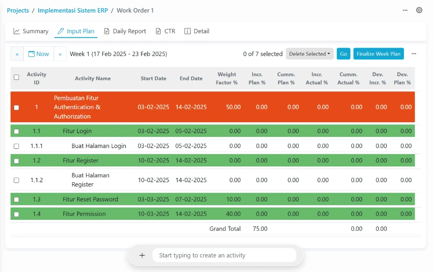Open the CTR tab
The height and width of the screenshot is (272, 433).
click(x=166, y=31)
